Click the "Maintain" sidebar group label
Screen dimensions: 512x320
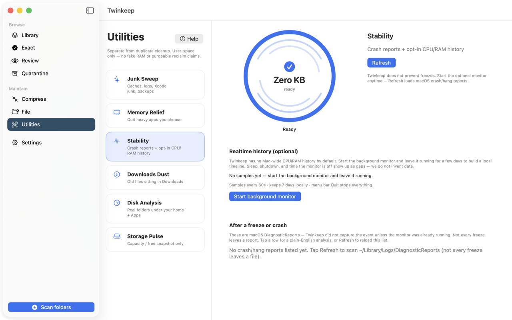click(18, 89)
